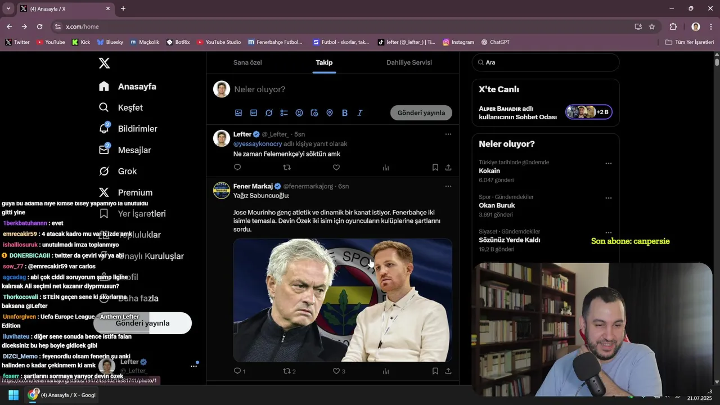Add a GIF to post
The width and height of the screenshot is (720, 405).
point(254,113)
